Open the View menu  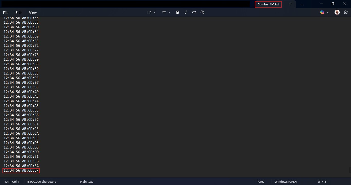(33, 13)
